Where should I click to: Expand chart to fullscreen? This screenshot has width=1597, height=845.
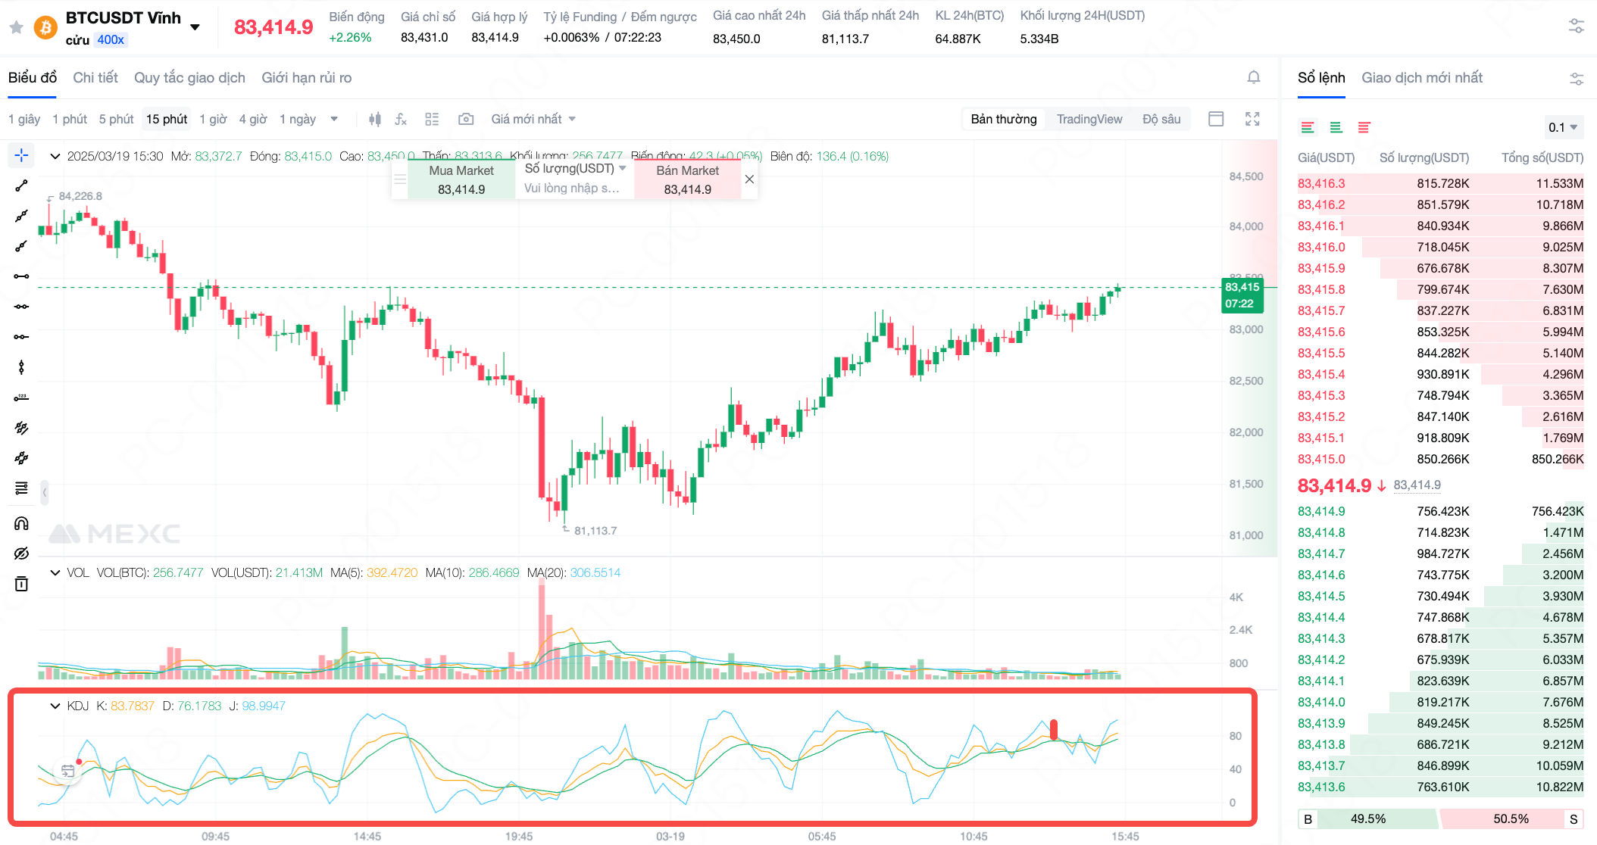click(1252, 119)
